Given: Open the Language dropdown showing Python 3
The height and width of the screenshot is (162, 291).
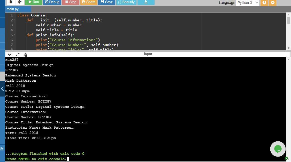Looking at the screenshot, I should [247, 3].
